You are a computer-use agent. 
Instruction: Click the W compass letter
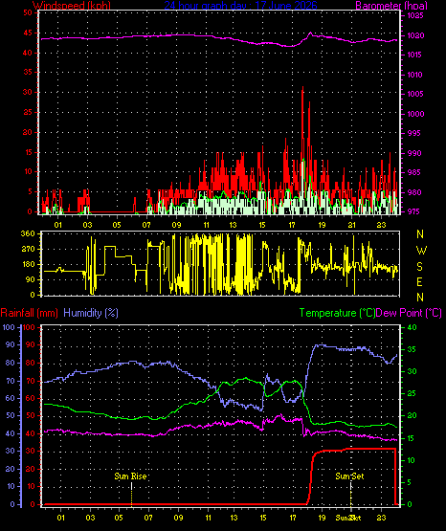[421, 251]
